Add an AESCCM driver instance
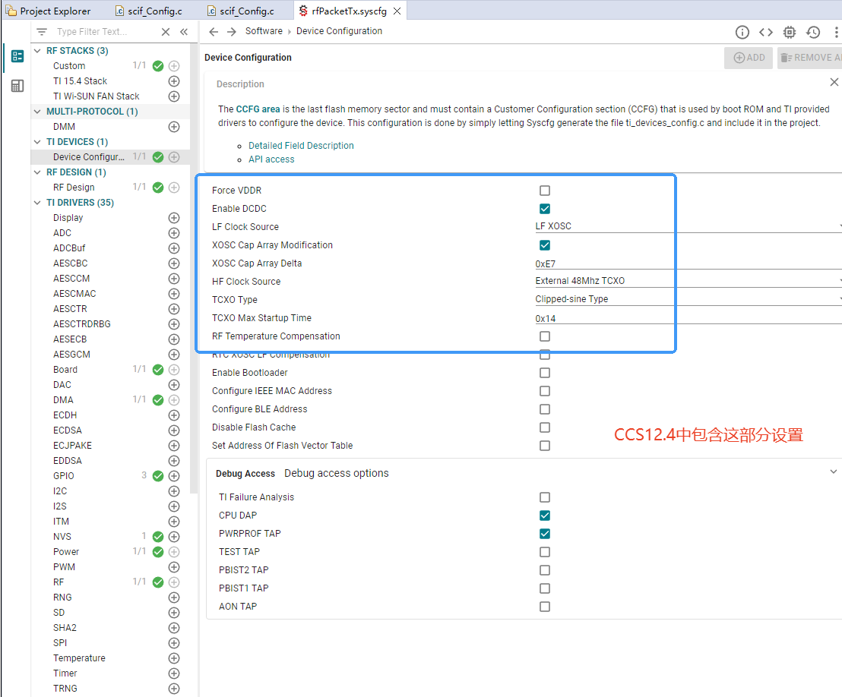 (x=174, y=279)
